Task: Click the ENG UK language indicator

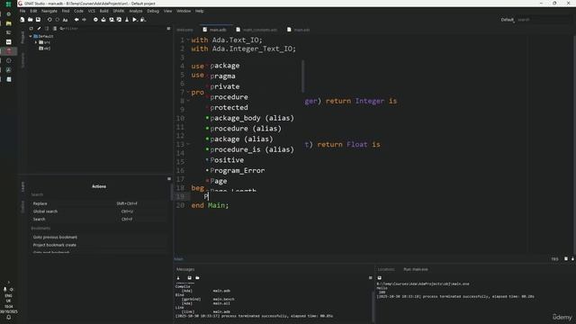Action: click(8, 298)
